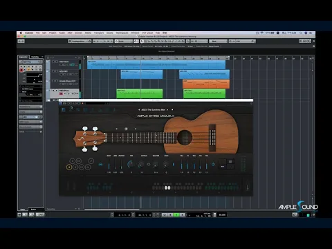
Task: Click the blue icon left of the BODY slider
Action: (100, 165)
